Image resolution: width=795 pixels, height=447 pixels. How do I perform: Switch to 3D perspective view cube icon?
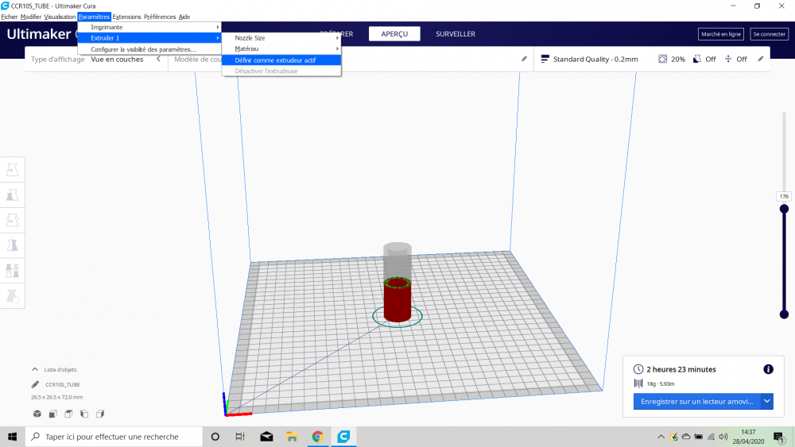37,414
